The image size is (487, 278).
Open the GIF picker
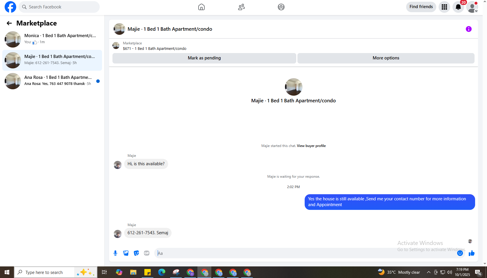pos(147,253)
